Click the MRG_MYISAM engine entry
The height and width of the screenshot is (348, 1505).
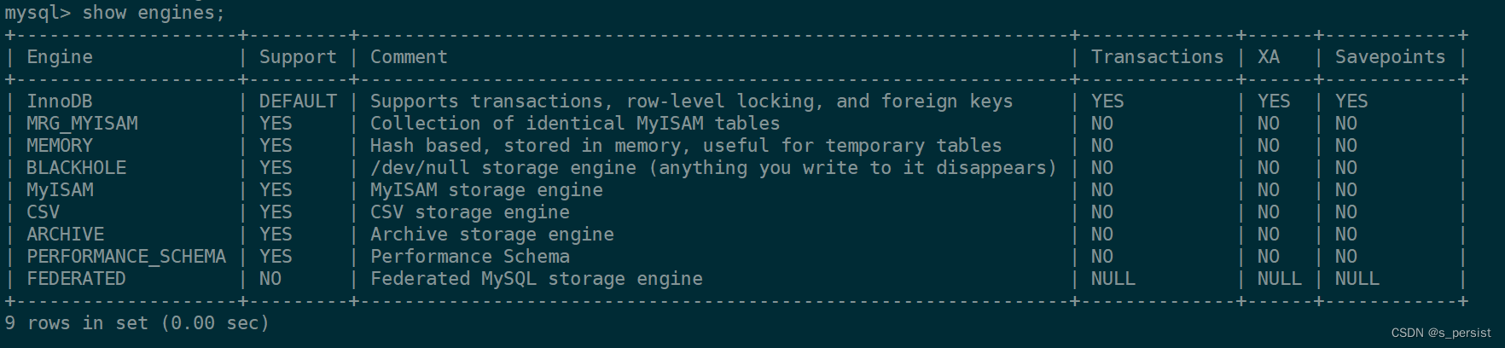82,124
